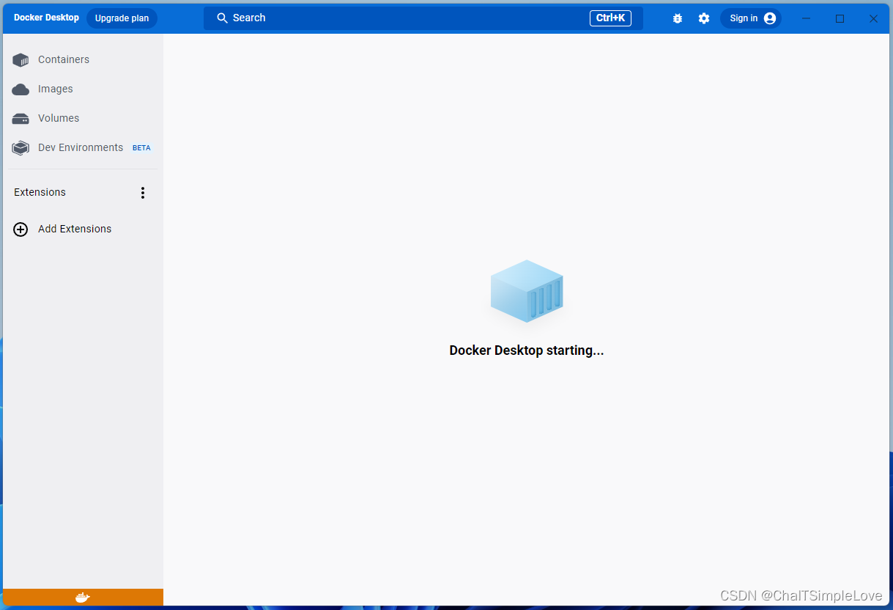Click the Sign in avatar icon

(x=770, y=18)
